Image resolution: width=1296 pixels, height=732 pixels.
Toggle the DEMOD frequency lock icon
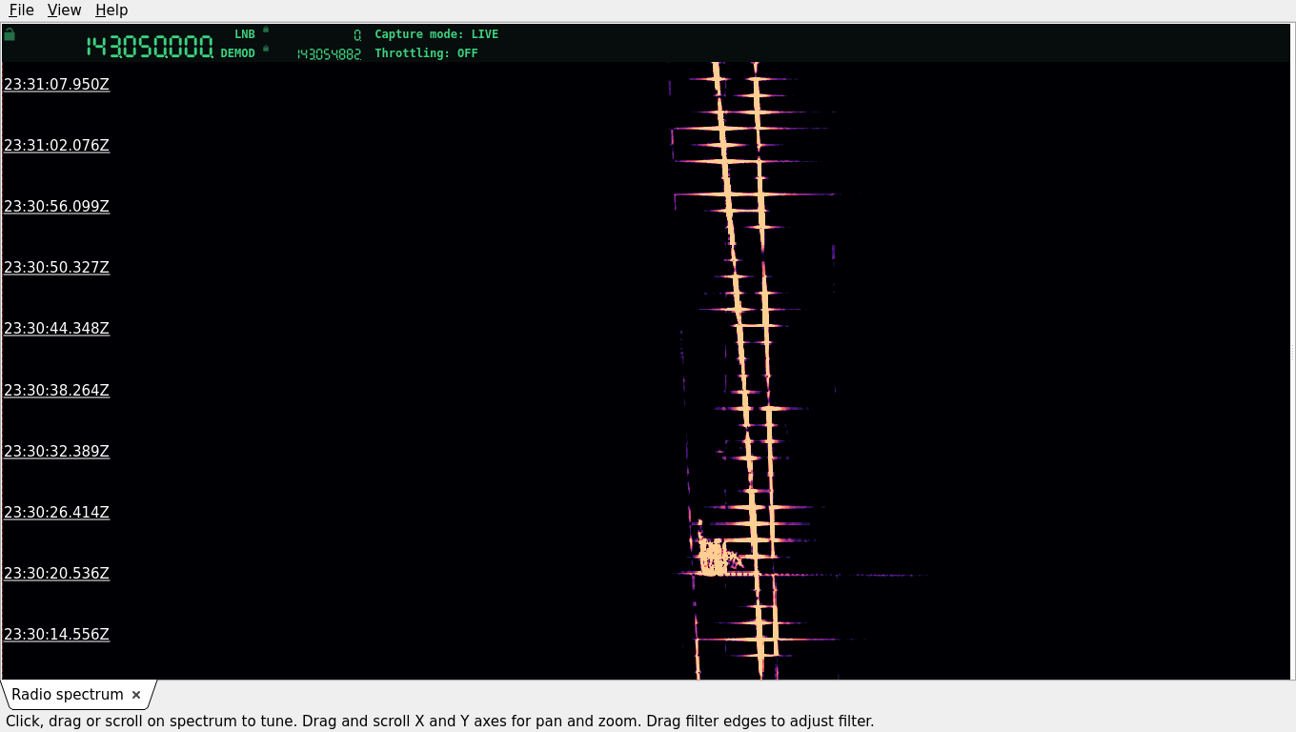tap(266, 49)
